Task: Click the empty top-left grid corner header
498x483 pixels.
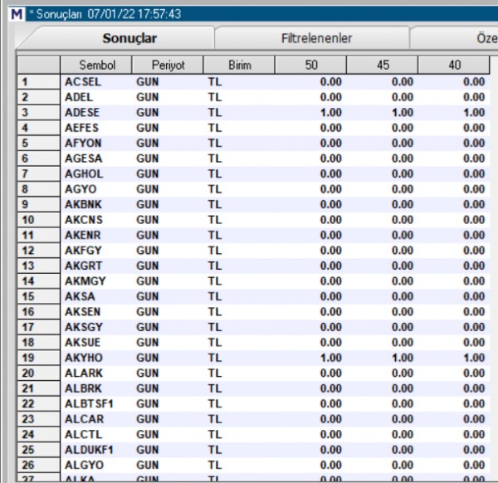Action: coord(38,65)
